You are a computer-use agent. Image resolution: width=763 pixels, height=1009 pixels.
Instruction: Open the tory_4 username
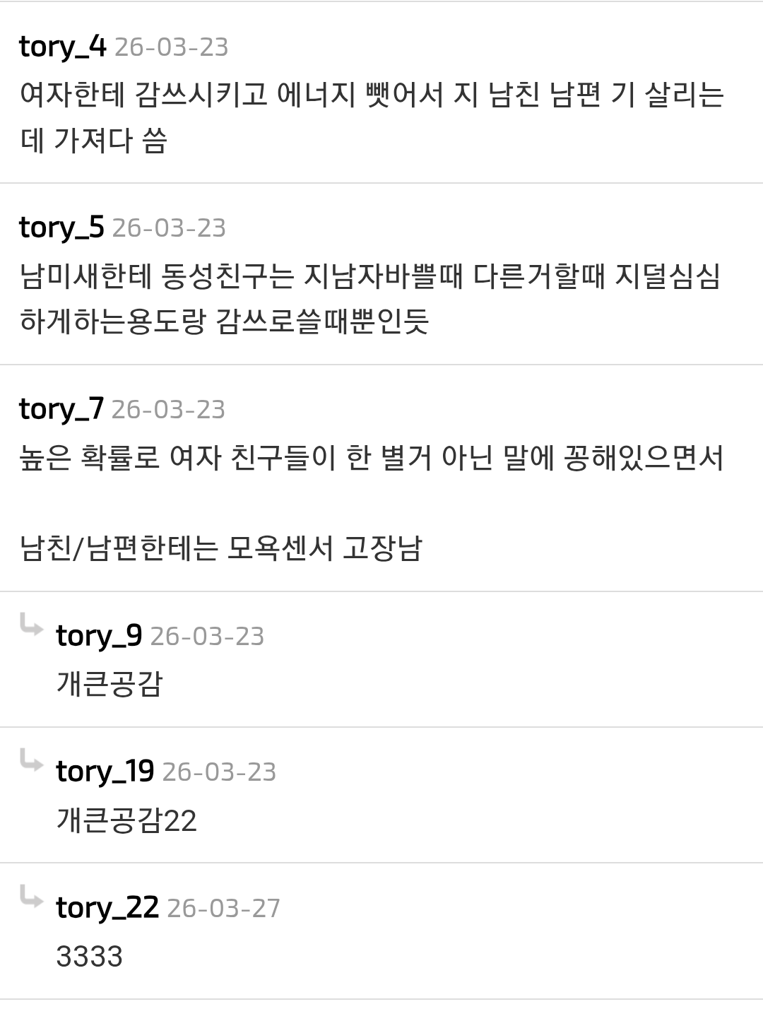point(62,47)
